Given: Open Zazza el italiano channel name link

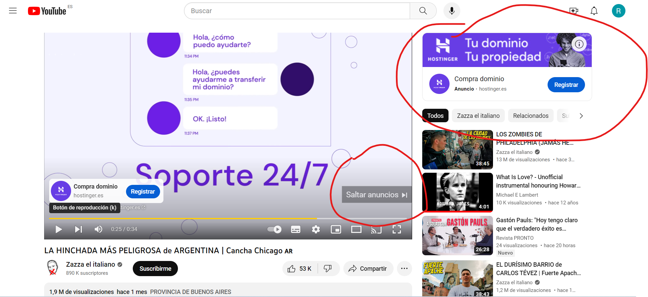Looking at the screenshot, I should pyautogui.click(x=91, y=265).
